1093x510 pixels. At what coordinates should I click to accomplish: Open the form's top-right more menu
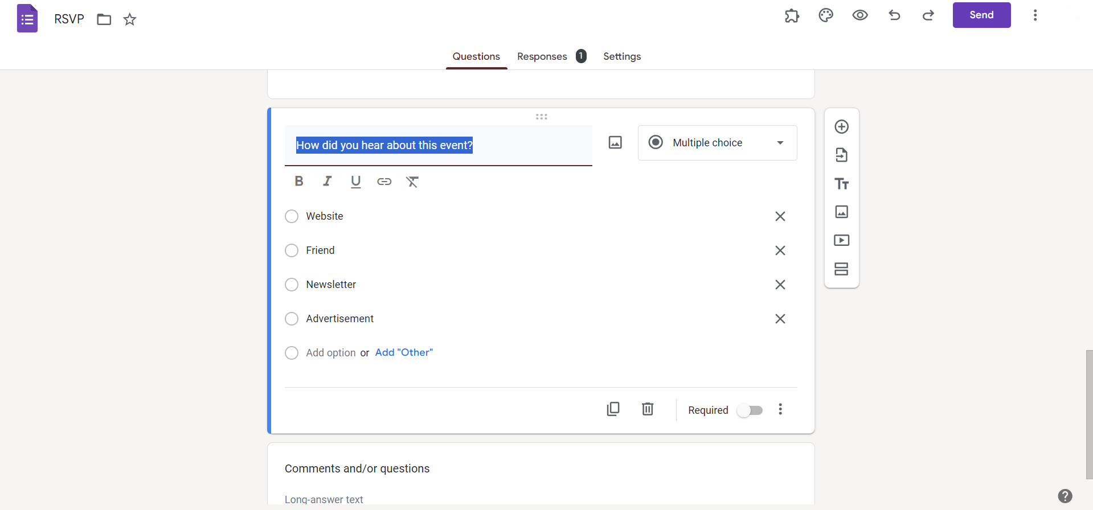(1035, 15)
